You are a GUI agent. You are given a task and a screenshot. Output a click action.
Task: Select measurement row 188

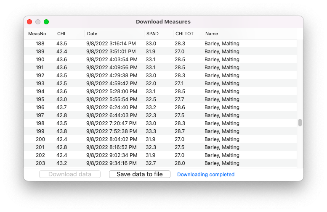[160, 44]
